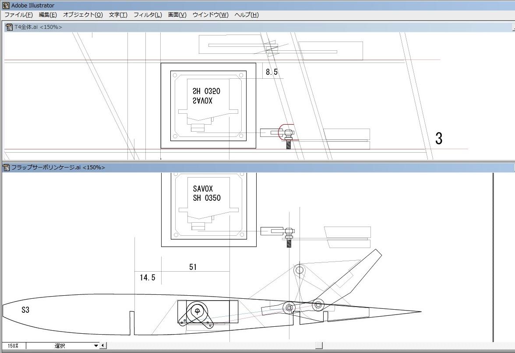
Task: Expand the 選択 status dropdown arrow
Action: tap(96, 346)
